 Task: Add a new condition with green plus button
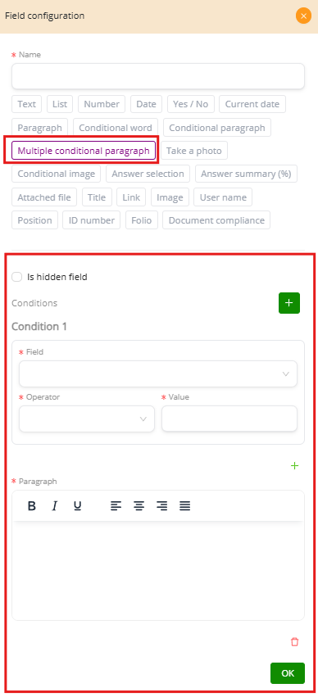tap(289, 303)
